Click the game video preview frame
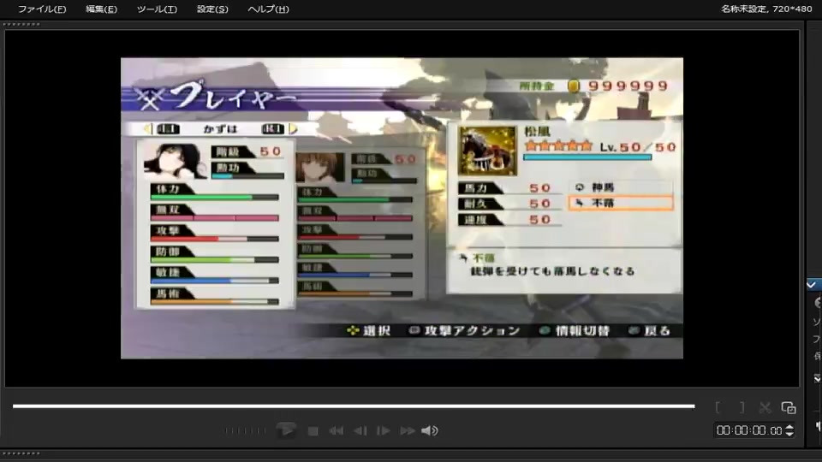This screenshot has width=822, height=462. (402, 208)
